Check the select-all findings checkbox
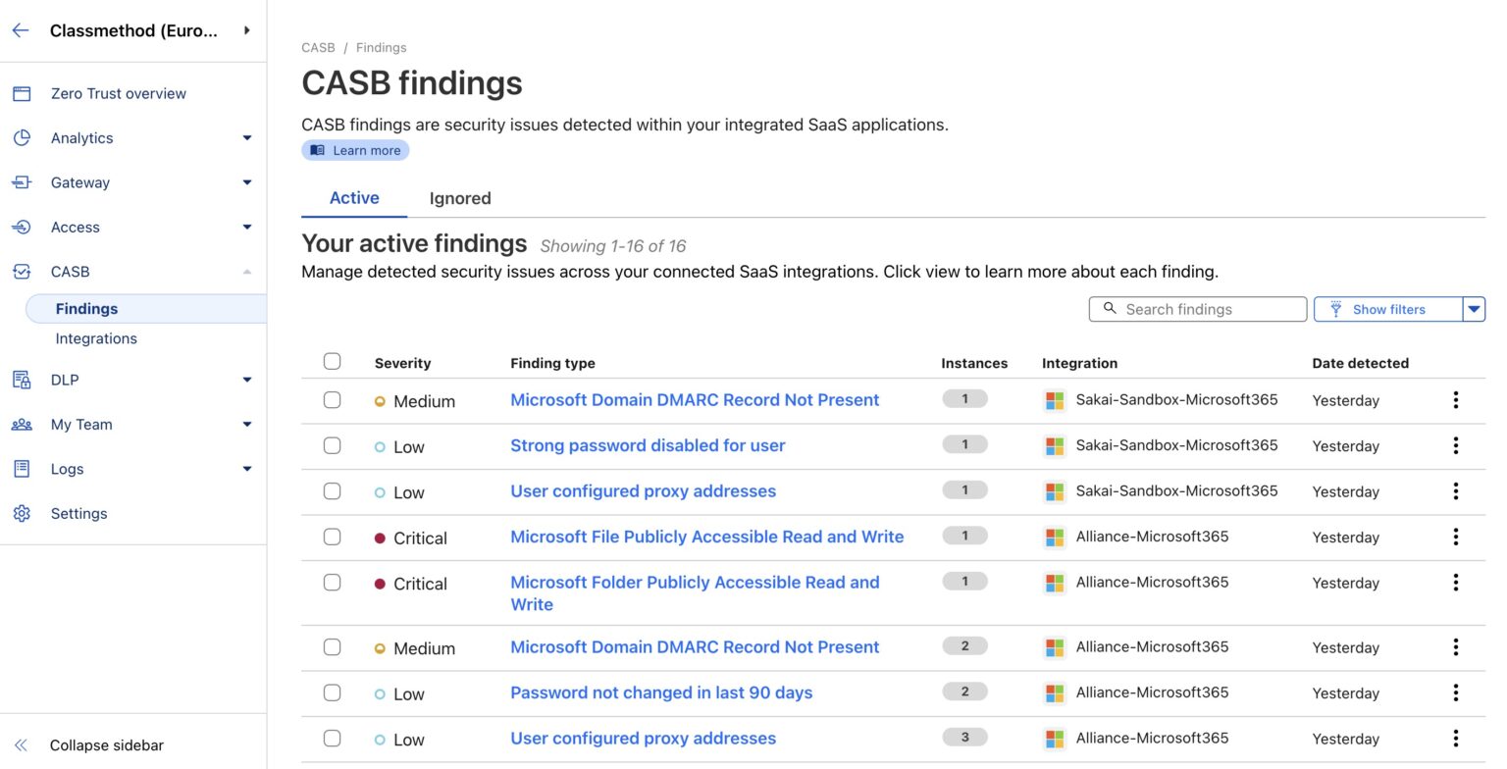 (332, 361)
